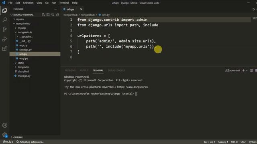Click Activating Extensions status item

tap(30, 142)
